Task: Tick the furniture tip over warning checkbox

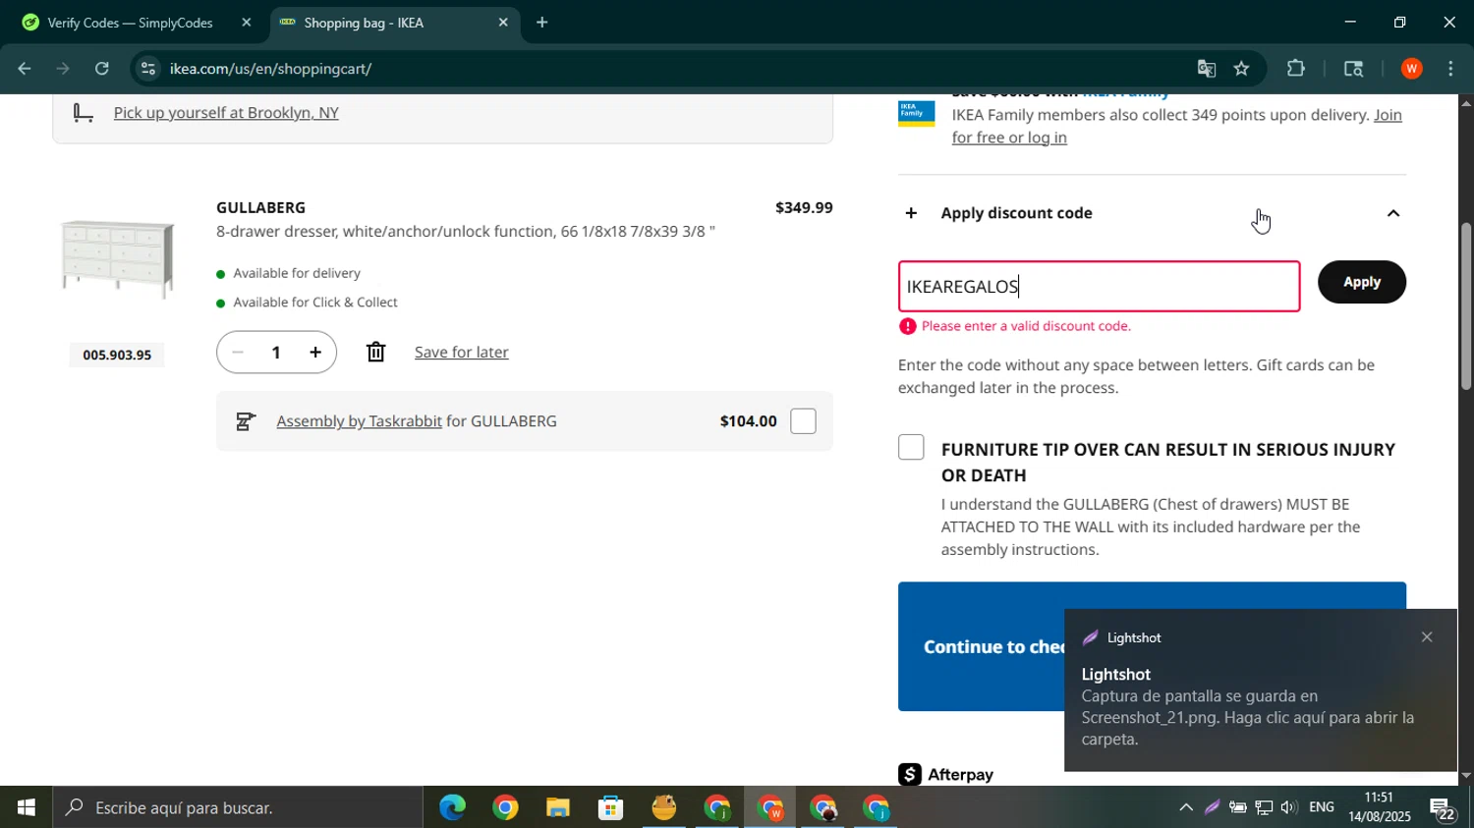Action: pyautogui.click(x=911, y=448)
